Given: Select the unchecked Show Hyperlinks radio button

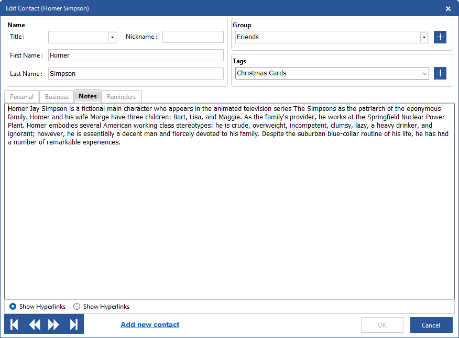Looking at the screenshot, I should point(77,307).
